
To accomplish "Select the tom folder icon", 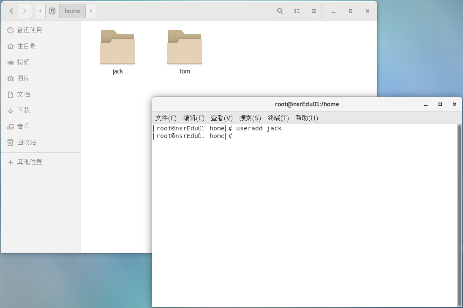I will click(185, 47).
